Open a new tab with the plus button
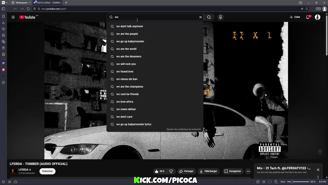 pos(66,3)
